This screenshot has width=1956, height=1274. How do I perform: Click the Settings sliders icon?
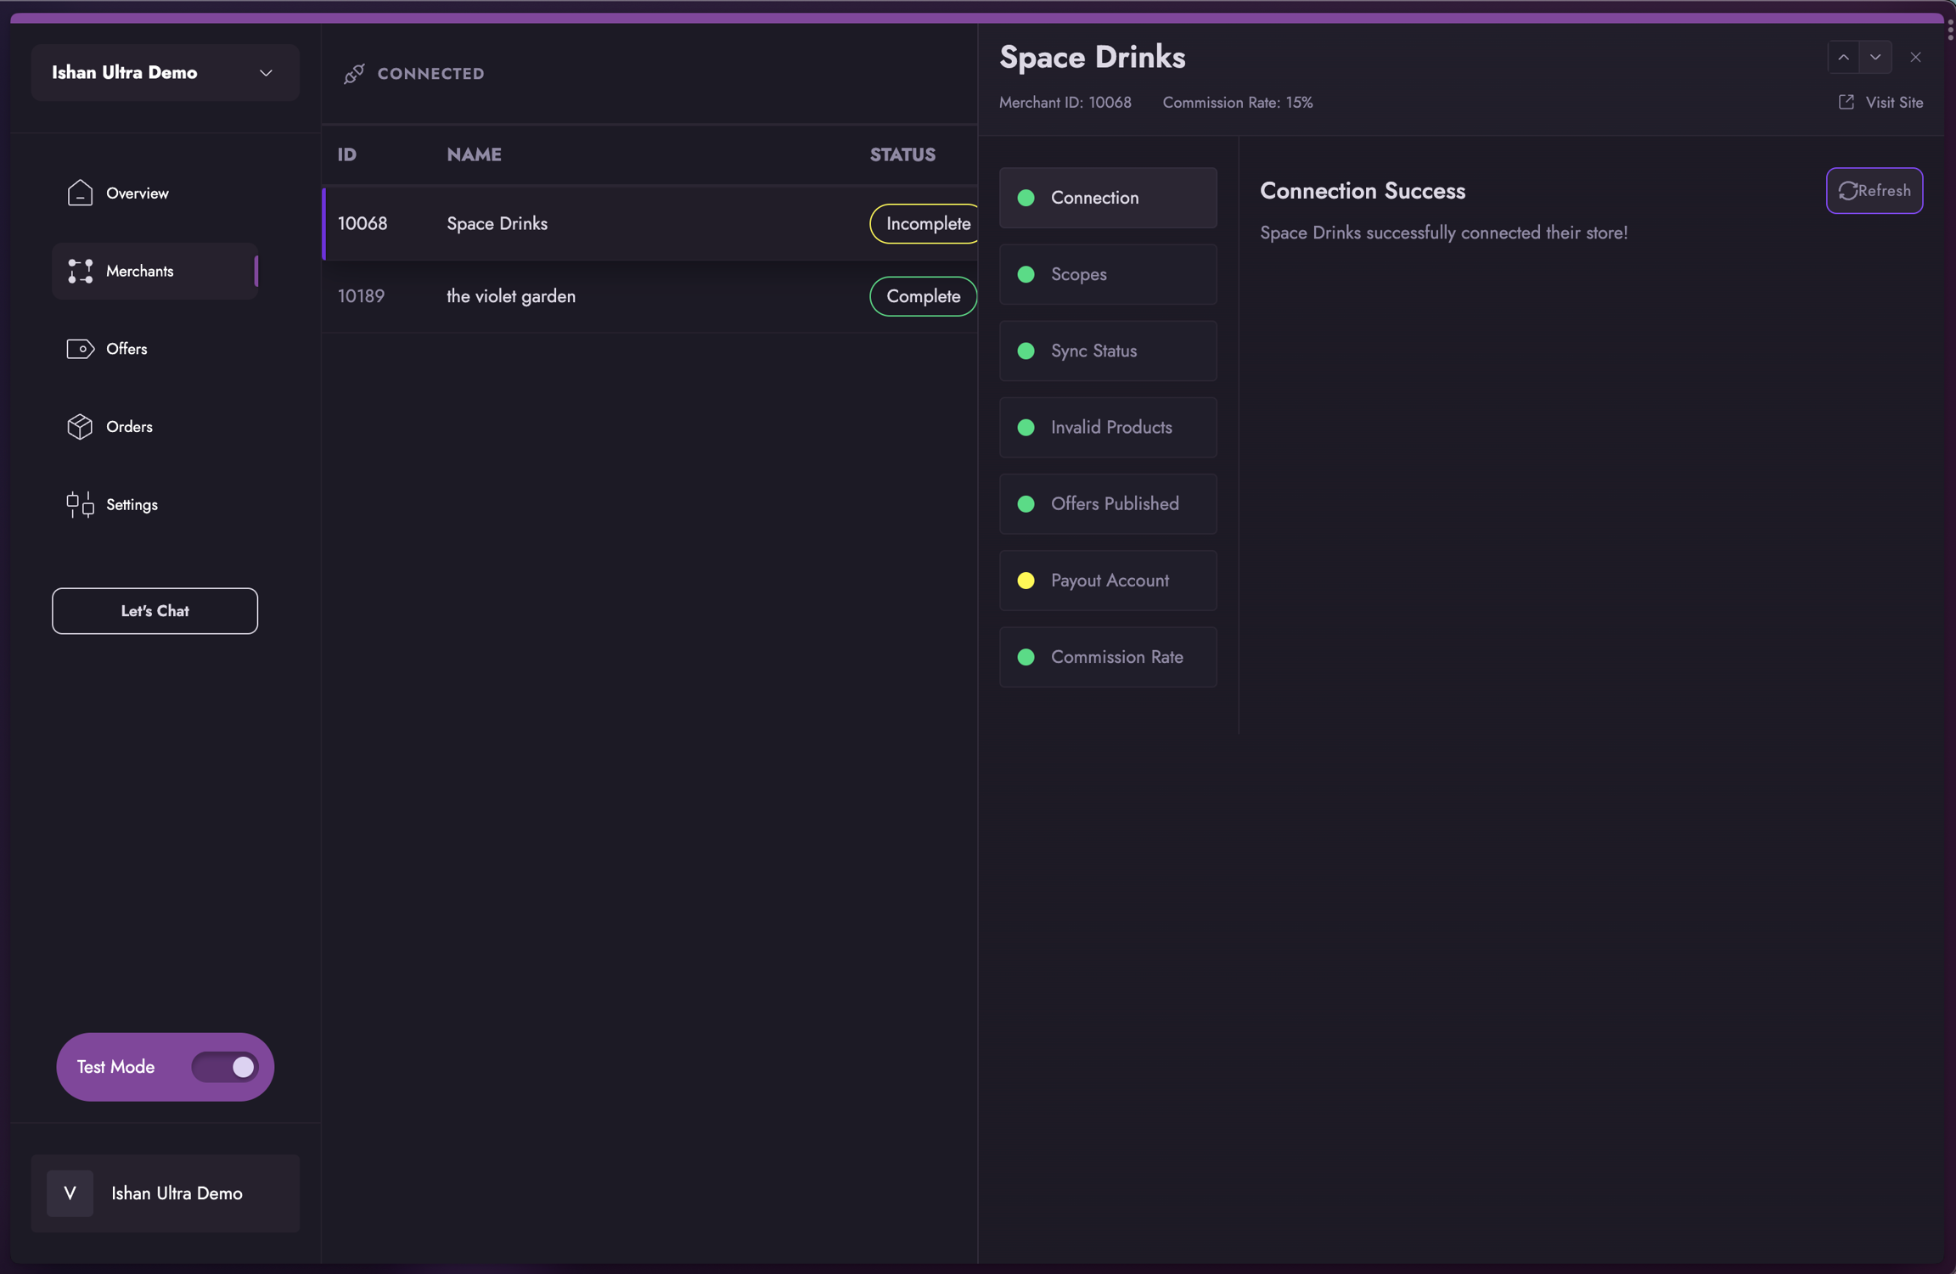point(80,505)
